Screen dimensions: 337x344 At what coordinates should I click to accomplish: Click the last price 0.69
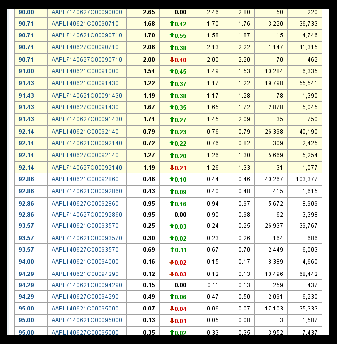(x=149, y=250)
